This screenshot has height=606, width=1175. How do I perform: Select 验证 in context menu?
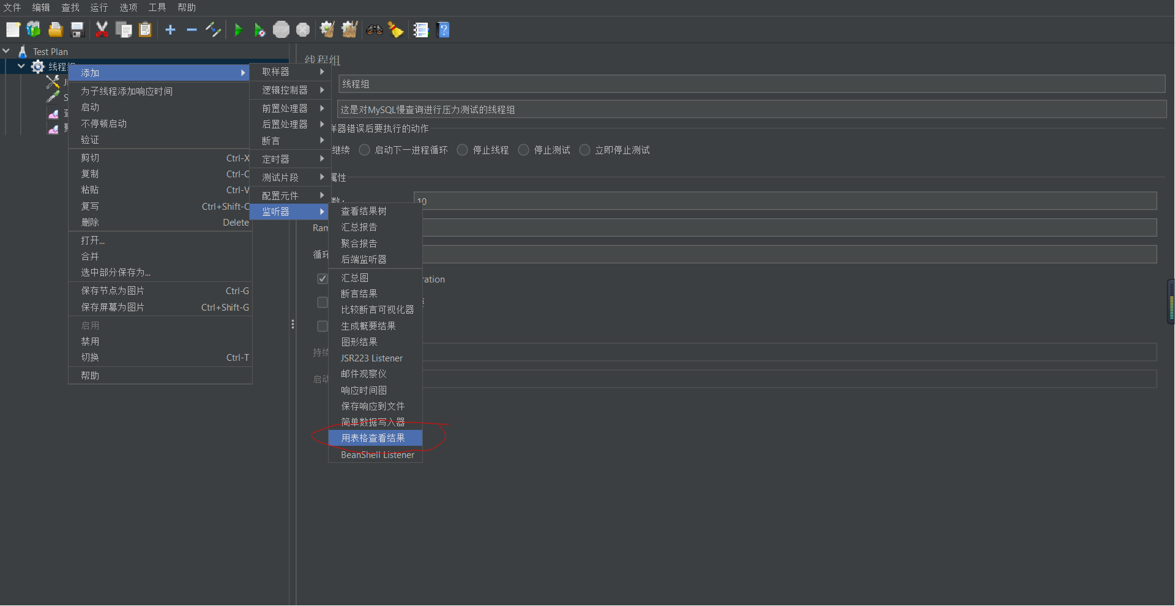(160, 139)
